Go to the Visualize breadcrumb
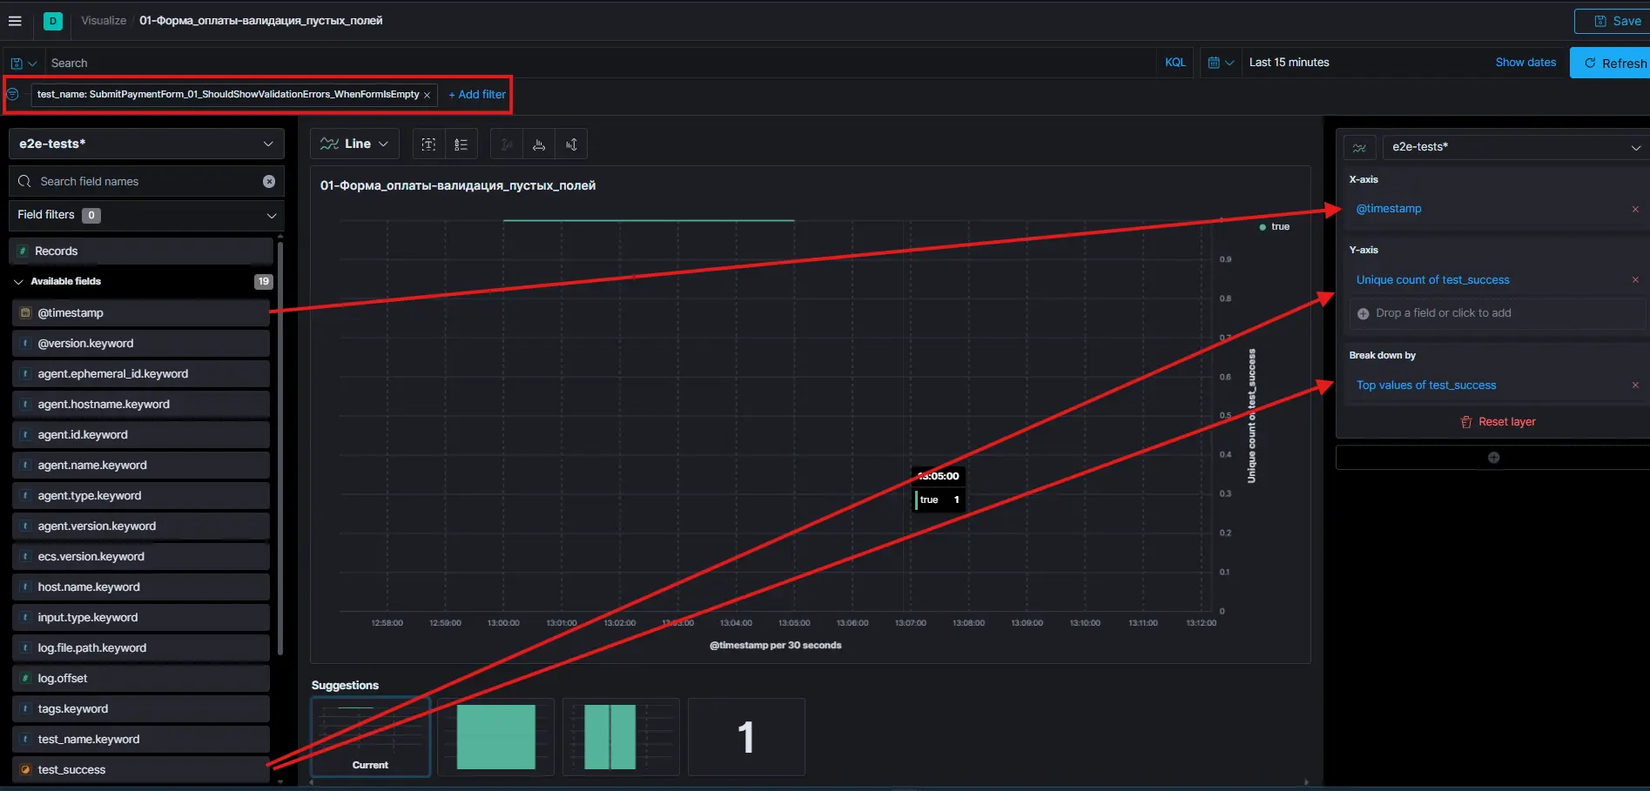 point(104,21)
